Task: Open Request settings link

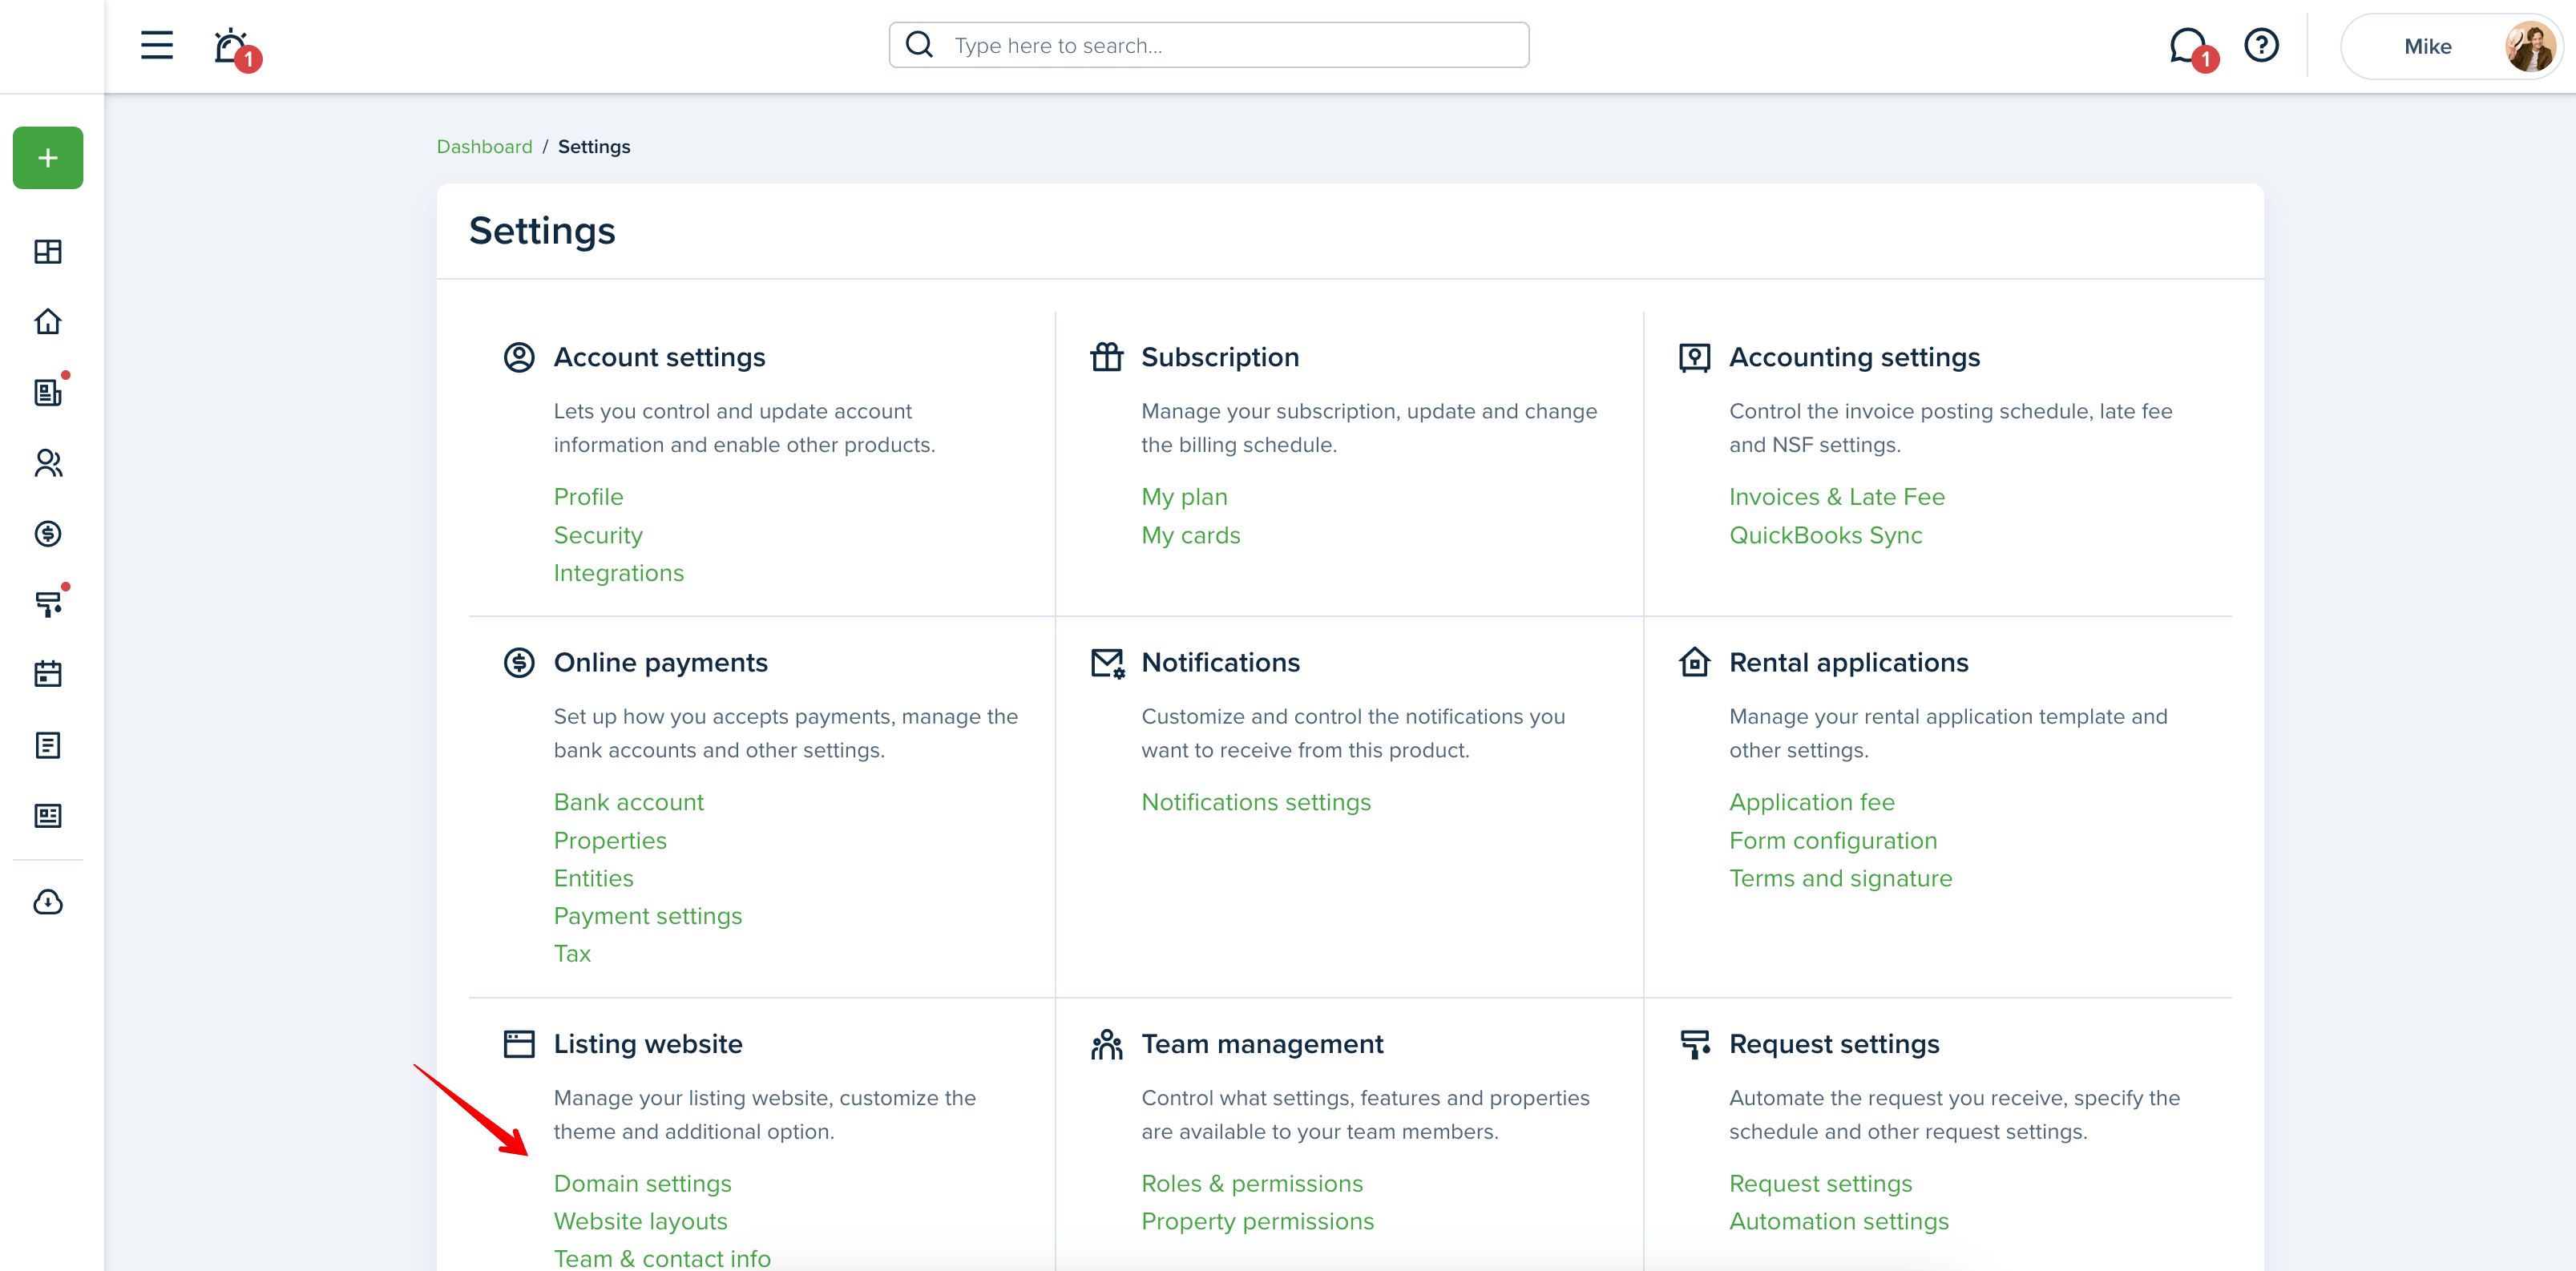Action: pyautogui.click(x=1821, y=1184)
